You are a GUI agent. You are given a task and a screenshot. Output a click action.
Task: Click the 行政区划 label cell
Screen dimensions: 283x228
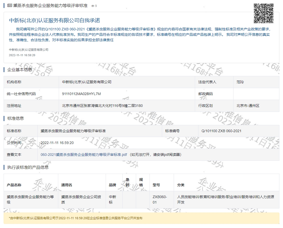(x=214, y=106)
